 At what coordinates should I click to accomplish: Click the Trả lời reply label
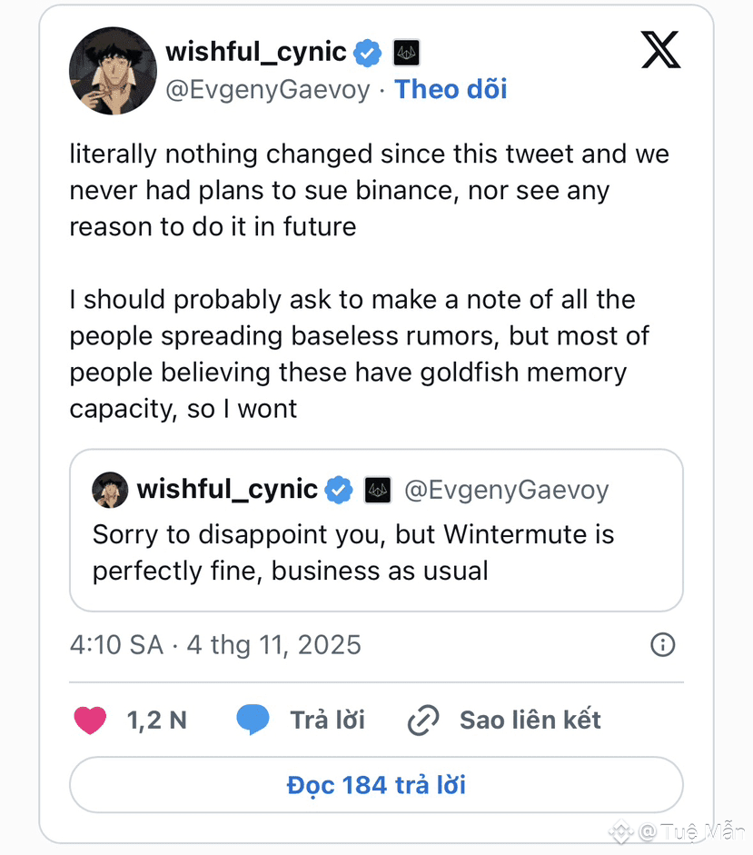[x=327, y=721]
